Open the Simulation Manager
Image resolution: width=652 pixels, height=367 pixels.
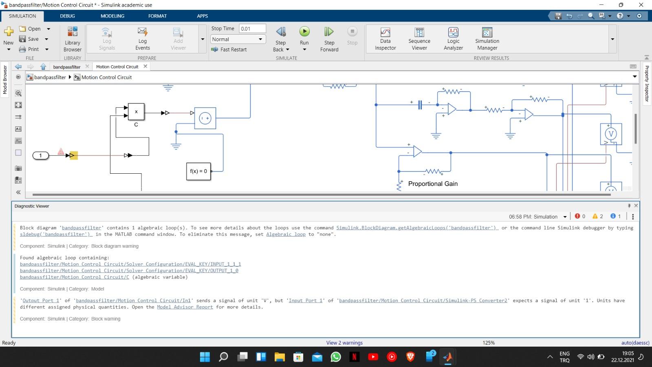(x=487, y=39)
